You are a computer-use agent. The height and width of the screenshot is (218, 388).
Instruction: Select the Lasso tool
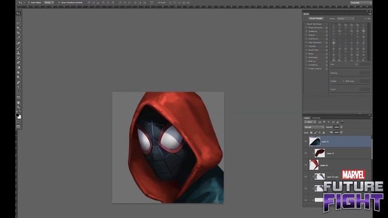pyautogui.click(x=19, y=23)
